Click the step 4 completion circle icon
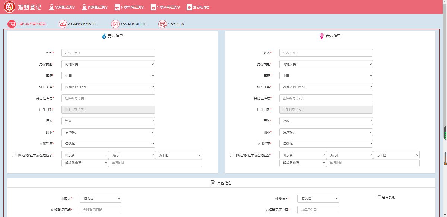The height and width of the screenshot is (217, 447). pos(162,24)
